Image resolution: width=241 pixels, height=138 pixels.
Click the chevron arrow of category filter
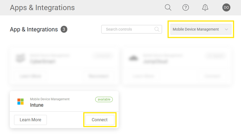tap(226, 29)
